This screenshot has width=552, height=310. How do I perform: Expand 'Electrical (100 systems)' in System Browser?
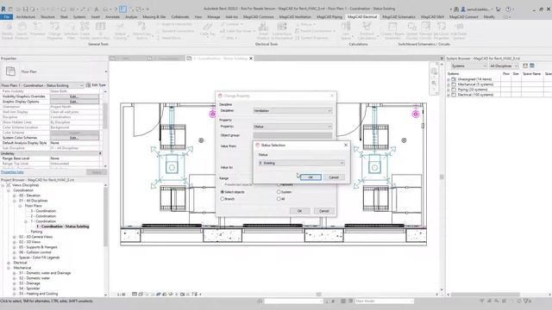point(448,95)
